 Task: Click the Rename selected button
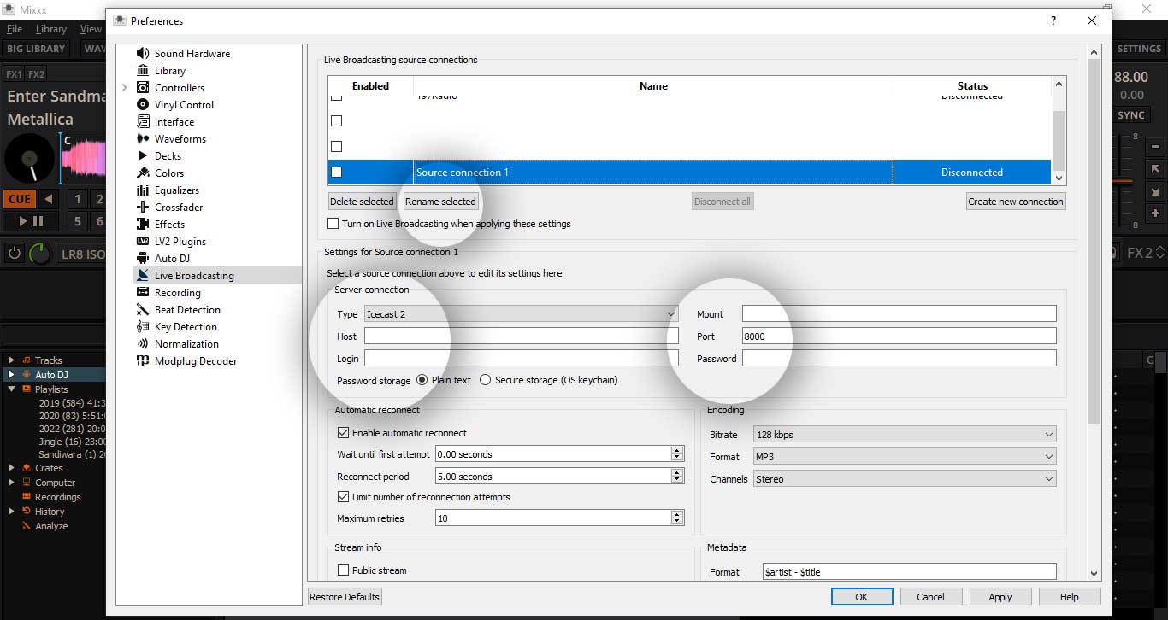[440, 202]
